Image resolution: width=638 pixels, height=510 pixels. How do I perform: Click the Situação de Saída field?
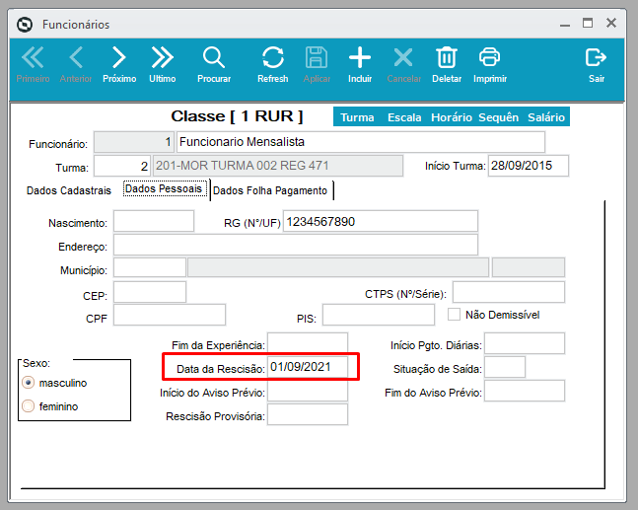pos(505,367)
